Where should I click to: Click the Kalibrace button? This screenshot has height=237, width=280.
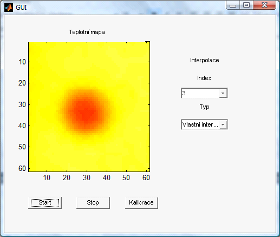[141, 203]
